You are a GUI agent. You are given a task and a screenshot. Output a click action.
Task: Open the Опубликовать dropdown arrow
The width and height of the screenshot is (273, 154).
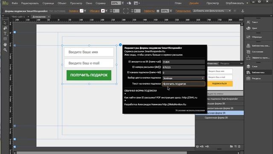[x=247, y=3]
